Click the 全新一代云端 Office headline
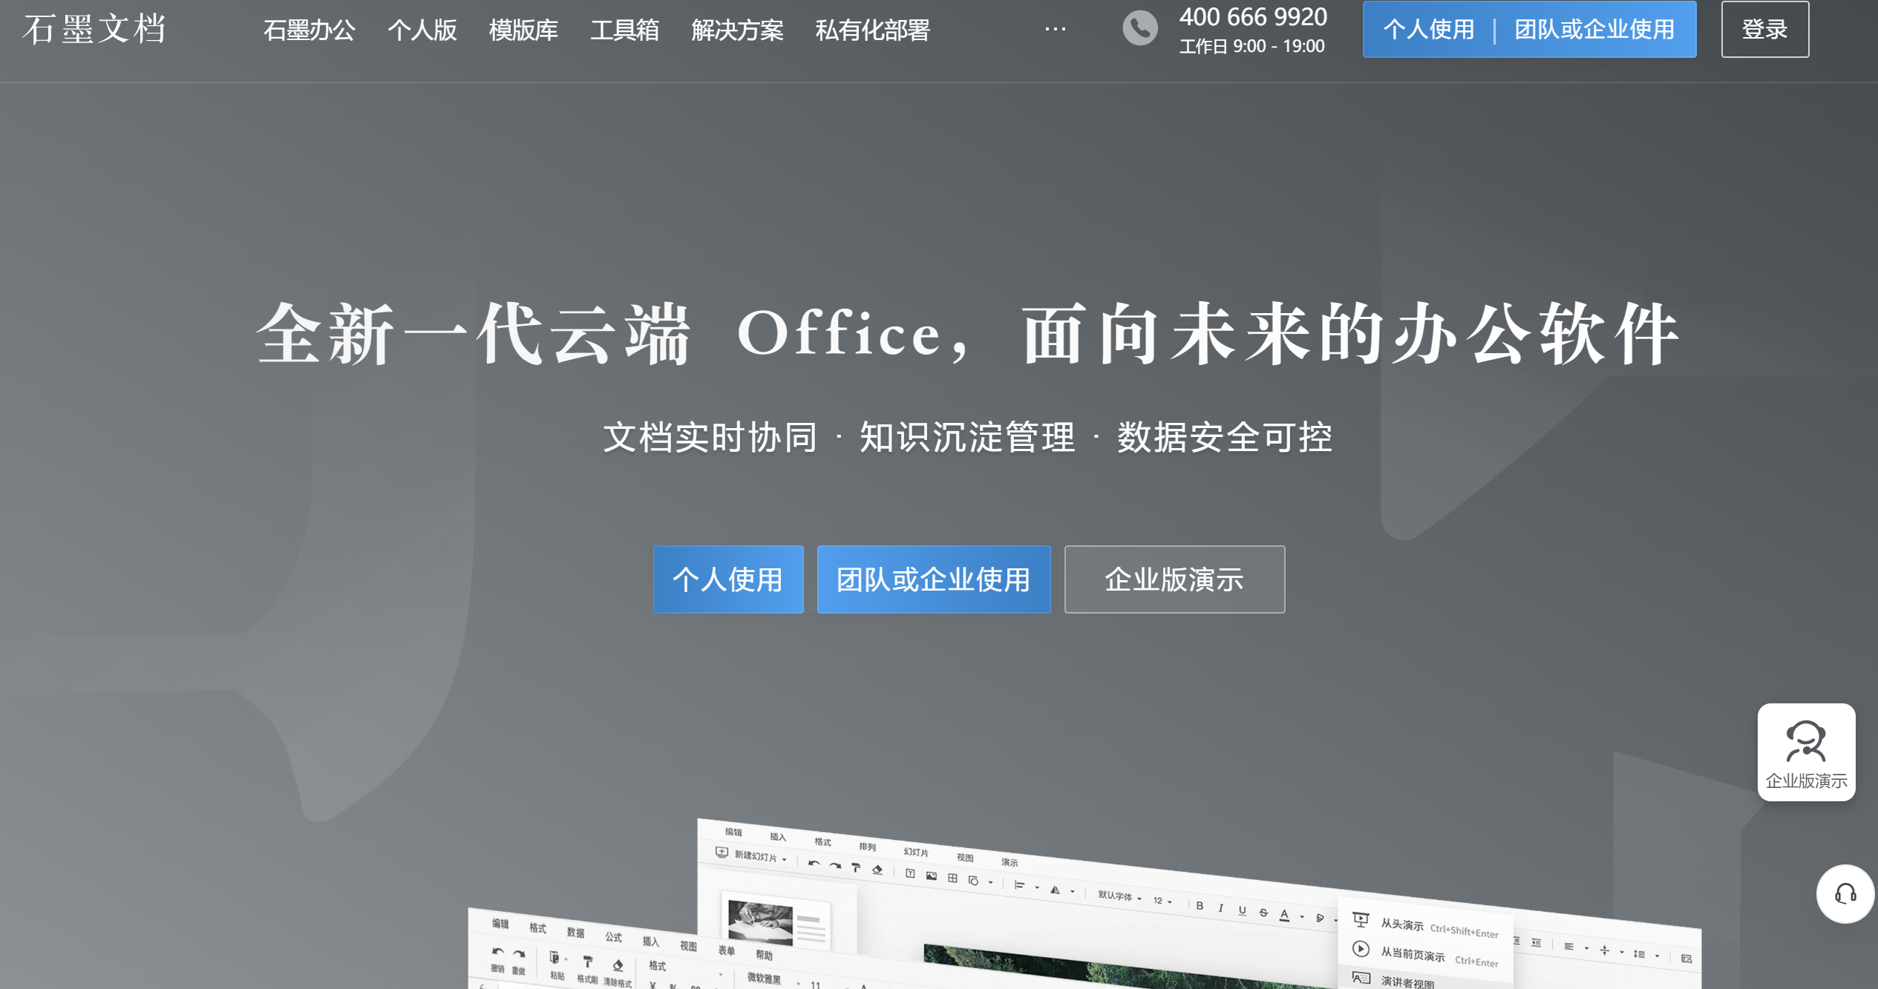Viewport: 1878px width, 989px height. [x=968, y=334]
